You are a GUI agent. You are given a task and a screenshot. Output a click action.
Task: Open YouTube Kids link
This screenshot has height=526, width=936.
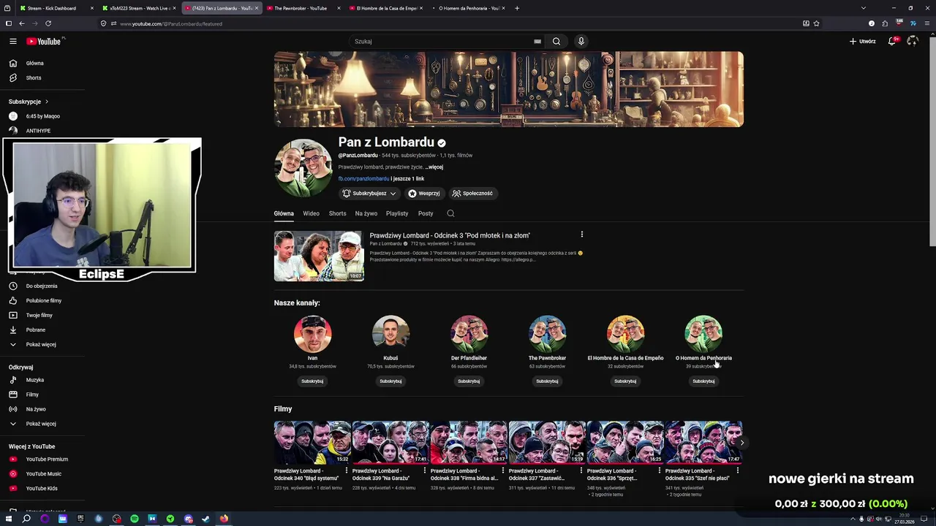pos(42,489)
